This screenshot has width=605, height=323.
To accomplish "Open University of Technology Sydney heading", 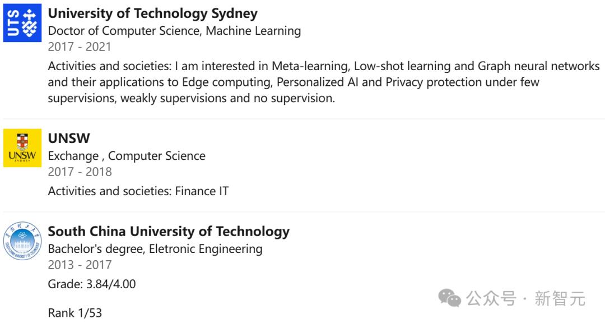I will (x=152, y=13).
